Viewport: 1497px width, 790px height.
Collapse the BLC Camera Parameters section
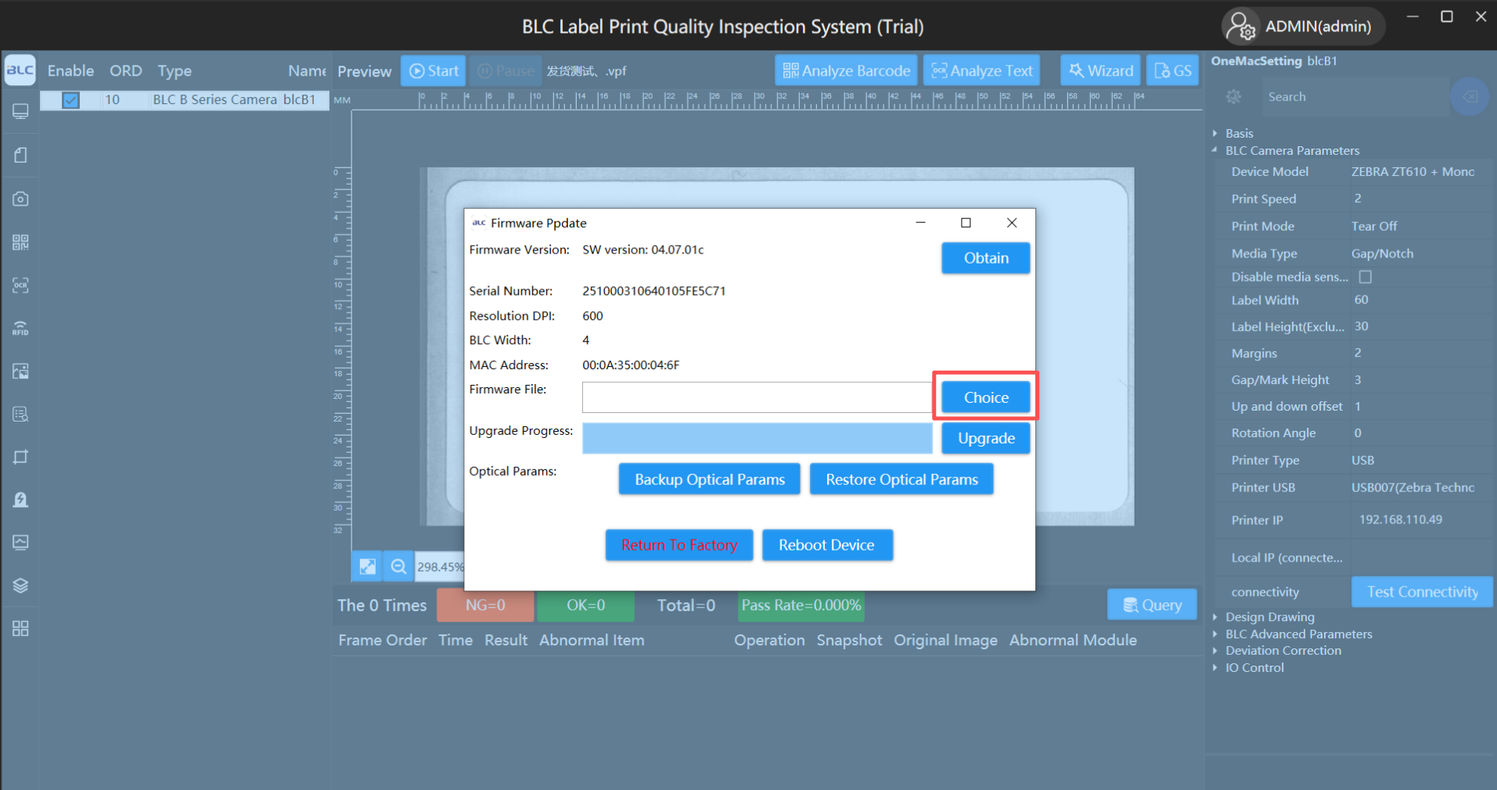pyautogui.click(x=1215, y=150)
